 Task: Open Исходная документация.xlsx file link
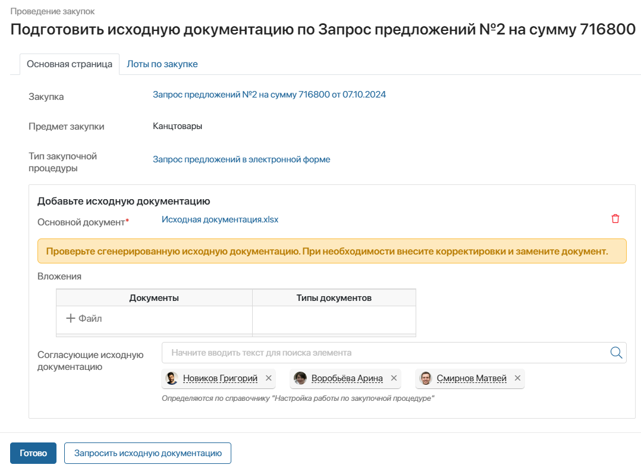tap(220, 219)
